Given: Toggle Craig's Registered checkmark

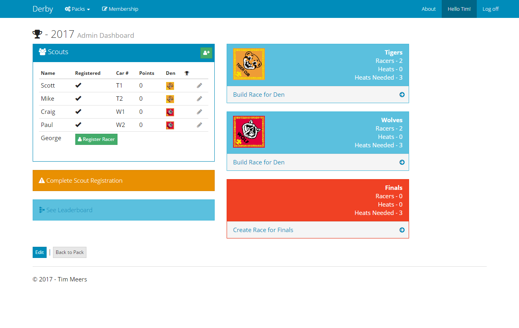Looking at the screenshot, I should click(78, 111).
